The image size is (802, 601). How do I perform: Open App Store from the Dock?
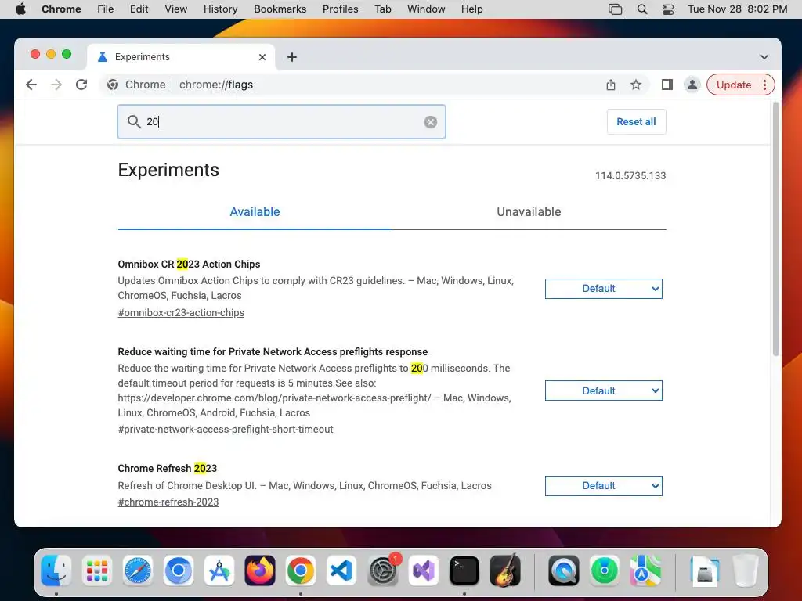[219, 570]
